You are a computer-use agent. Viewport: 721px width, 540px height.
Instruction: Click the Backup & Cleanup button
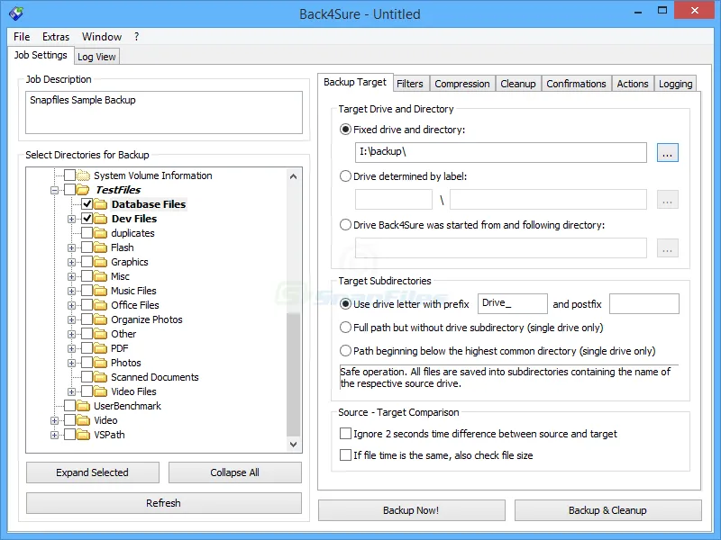tap(607, 510)
